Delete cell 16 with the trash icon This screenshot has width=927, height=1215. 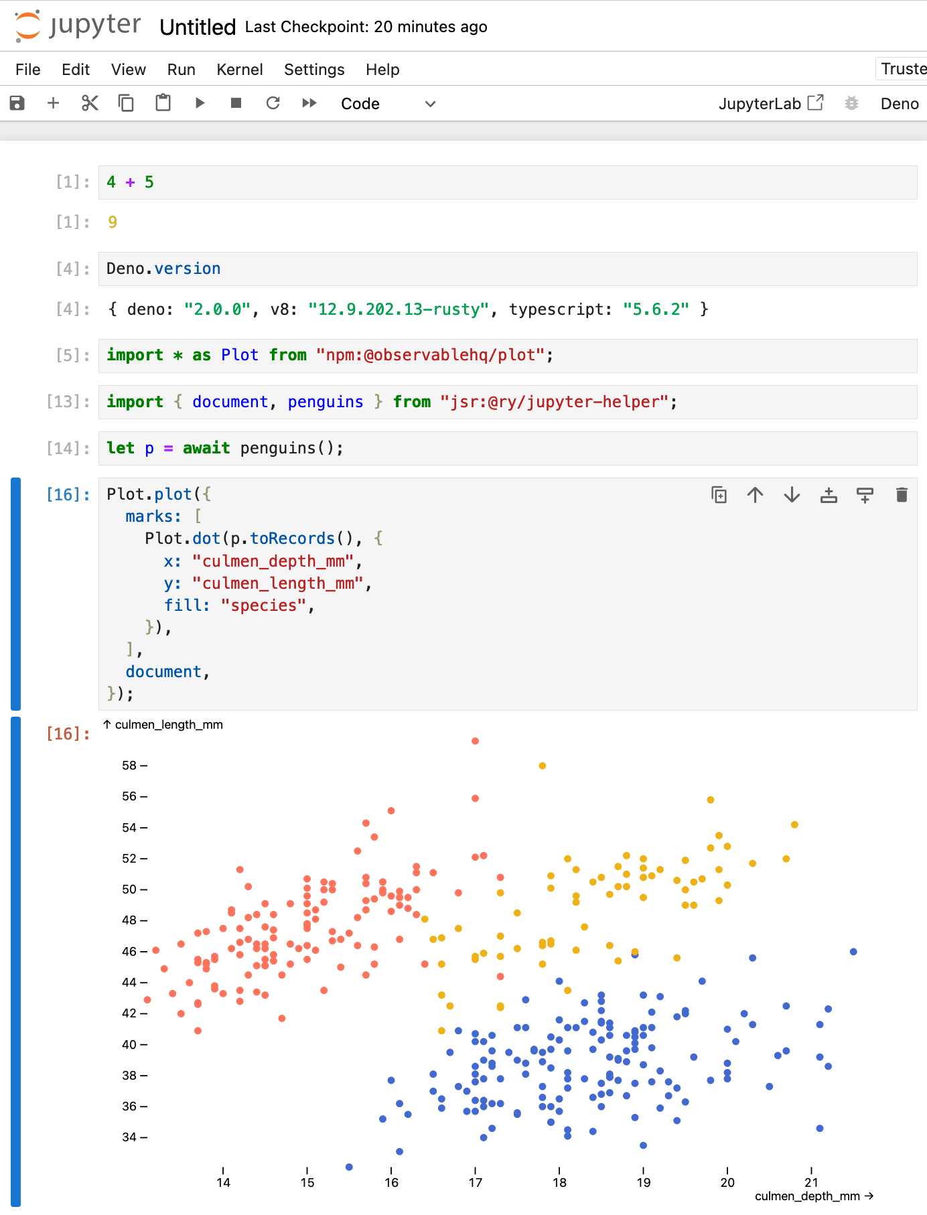tap(902, 494)
